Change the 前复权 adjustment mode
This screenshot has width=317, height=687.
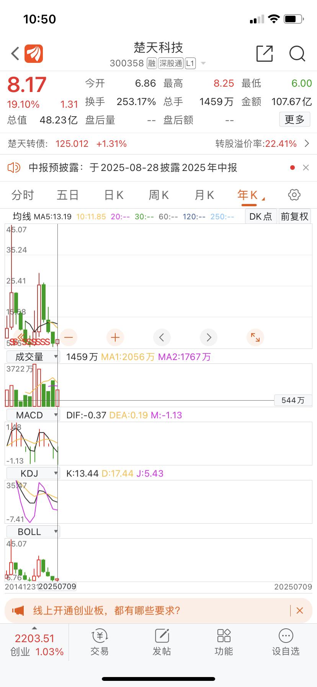(294, 217)
